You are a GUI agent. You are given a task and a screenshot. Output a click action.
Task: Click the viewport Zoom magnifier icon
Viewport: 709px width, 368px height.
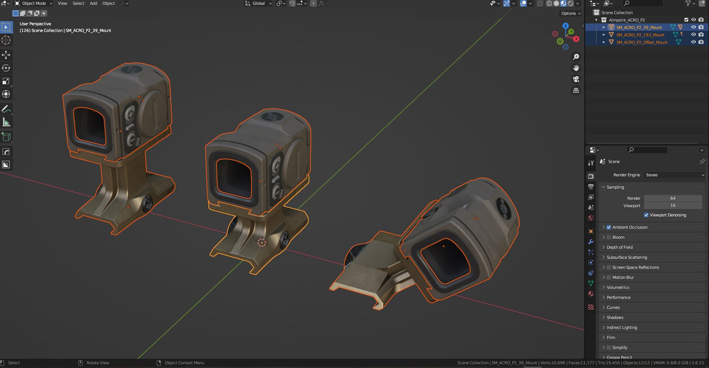[x=576, y=56]
